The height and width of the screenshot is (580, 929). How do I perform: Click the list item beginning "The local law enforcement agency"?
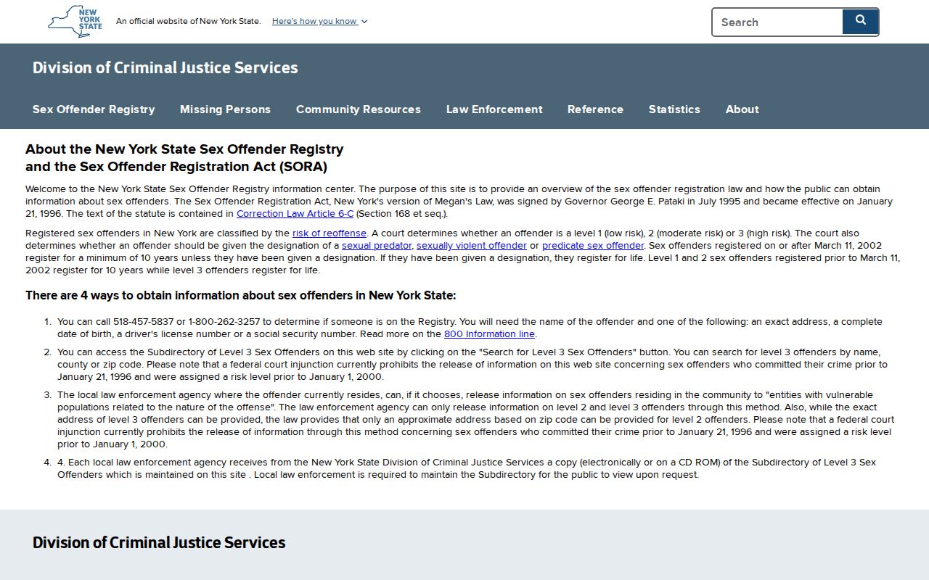pyautogui.click(x=475, y=420)
